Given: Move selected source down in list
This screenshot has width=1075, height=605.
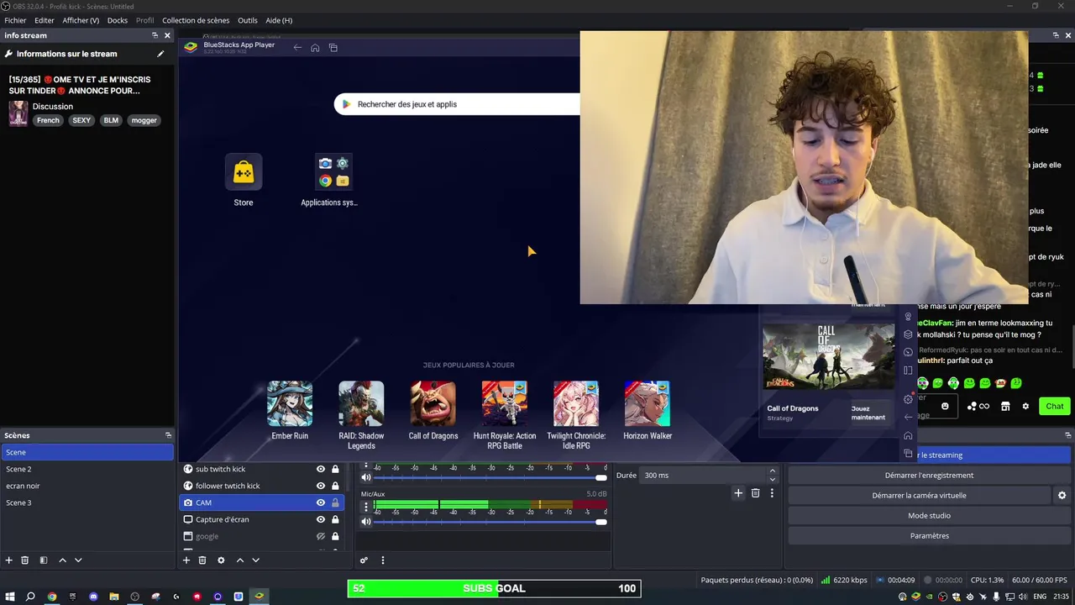Looking at the screenshot, I should (255, 560).
